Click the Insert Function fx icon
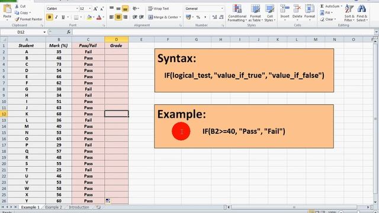Screen dimensions: 379x213 point(69,32)
